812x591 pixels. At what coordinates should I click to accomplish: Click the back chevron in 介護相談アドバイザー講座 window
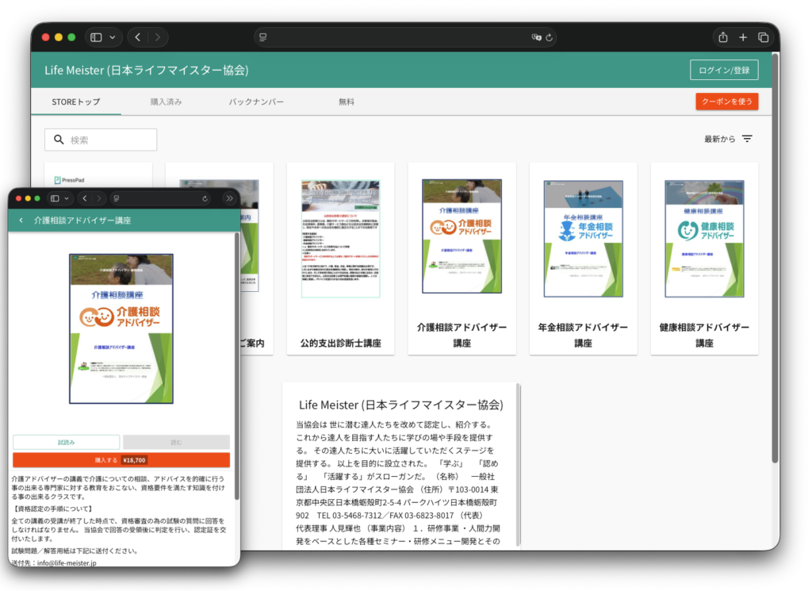click(x=21, y=220)
